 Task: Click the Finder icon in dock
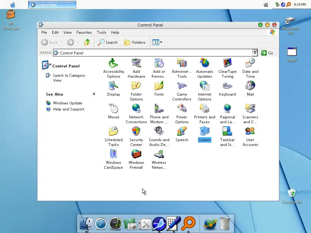[86, 224]
